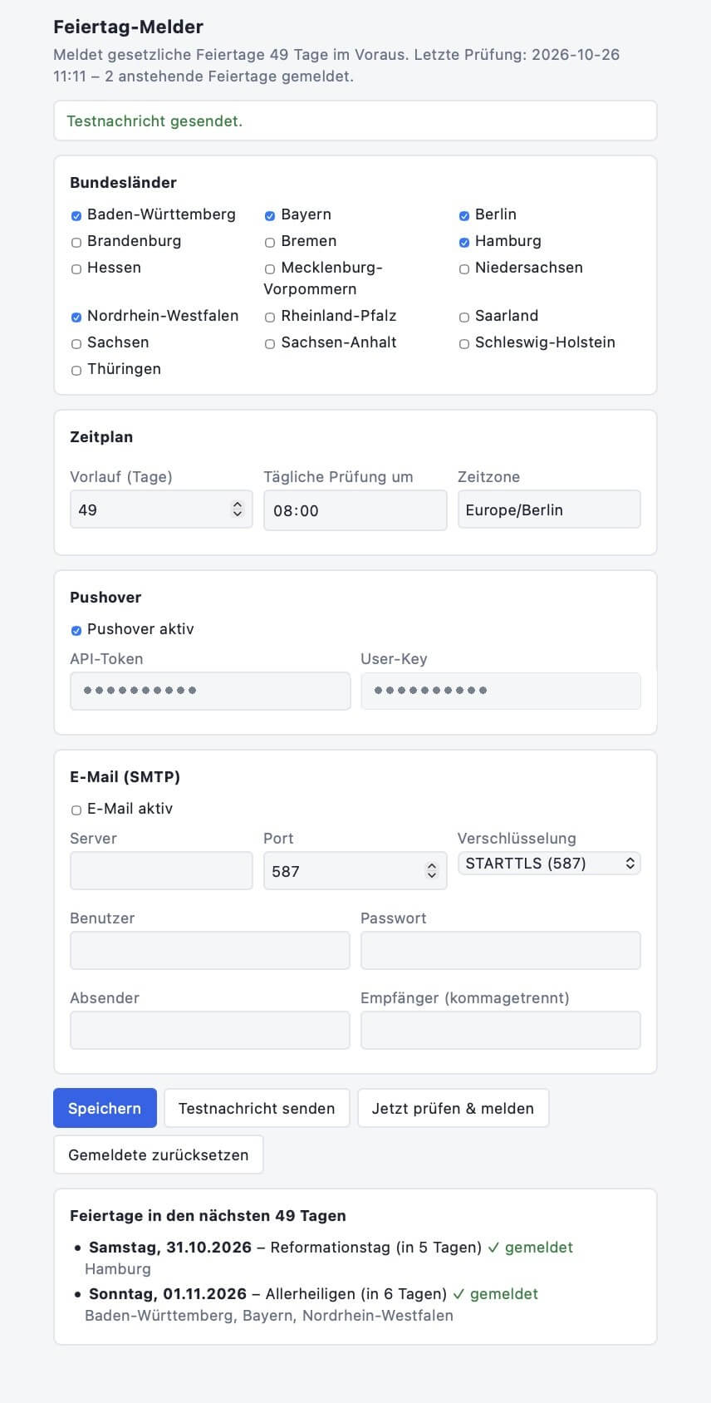The image size is (711, 1403).
Task: Click Feiertage in den nächsten 49 Tagen heading
Action: pos(208,1215)
